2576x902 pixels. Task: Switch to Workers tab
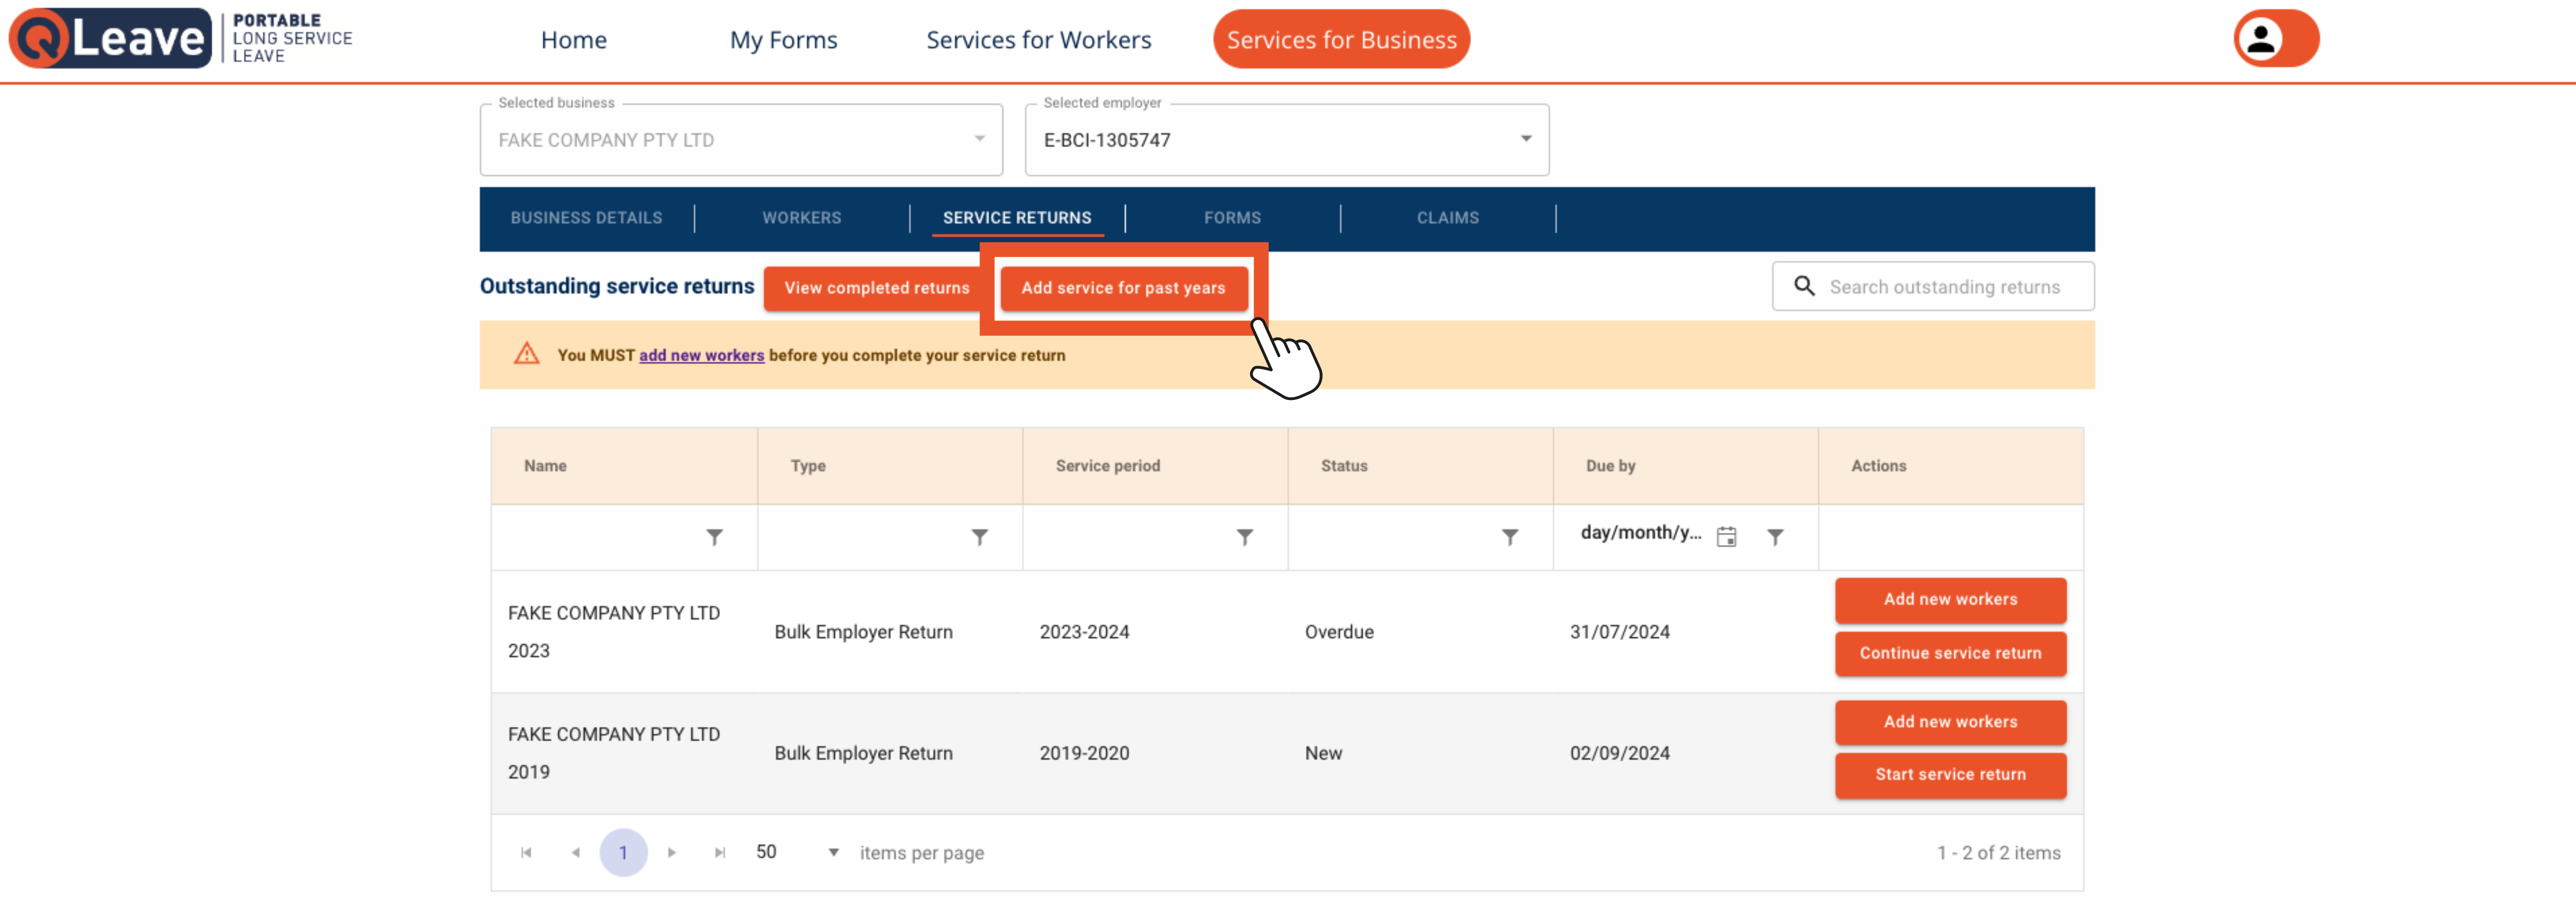pyautogui.click(x=801, y=217)
